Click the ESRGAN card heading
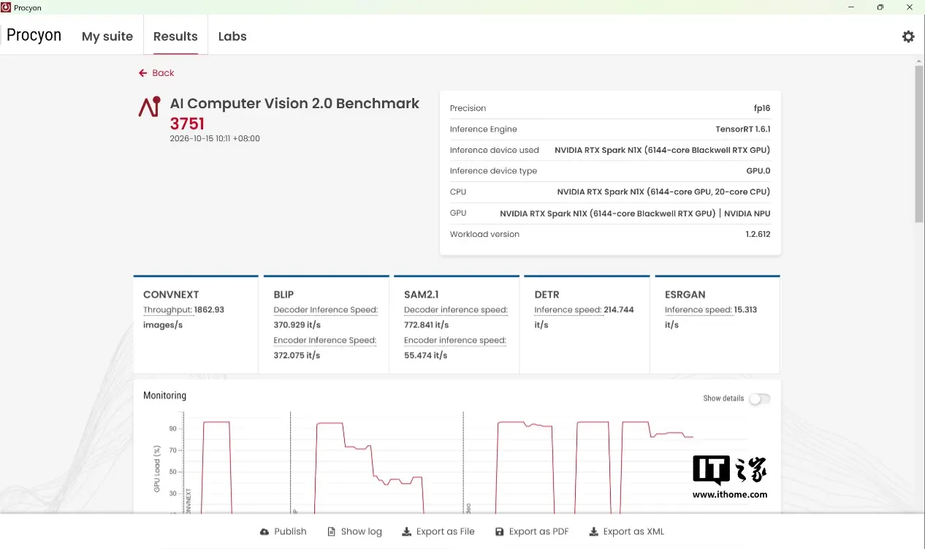Image resolution: width=925 pixels, height=549 pixels. pyautogui.click(x=685, y=295)
